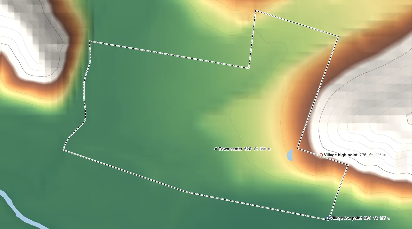The height and width of the screenshot is (229, 412).
Task: Click the Town center black marker dot
Action: (216, 149)
